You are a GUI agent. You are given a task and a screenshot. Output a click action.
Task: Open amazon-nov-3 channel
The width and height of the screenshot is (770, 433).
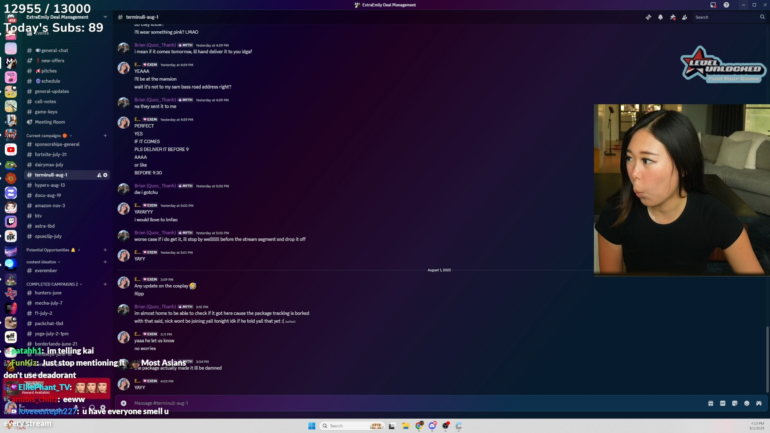pyautogui.click(x=67, y=206)
